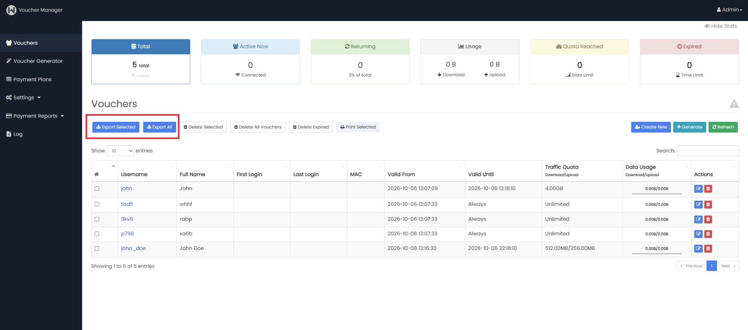Go to Voucher Generator page
This screenshot has height=330, width=748.
[x=41, y=61]
